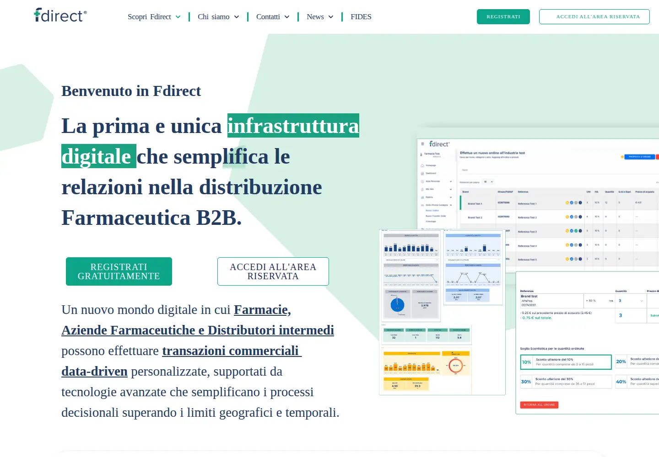Click the highlighted word infrastruttura

pyautogui.click(x=293, y=126)
